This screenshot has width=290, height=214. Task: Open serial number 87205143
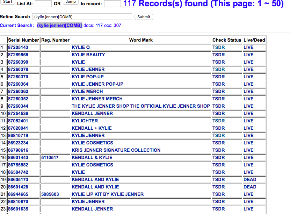(18, 47)
